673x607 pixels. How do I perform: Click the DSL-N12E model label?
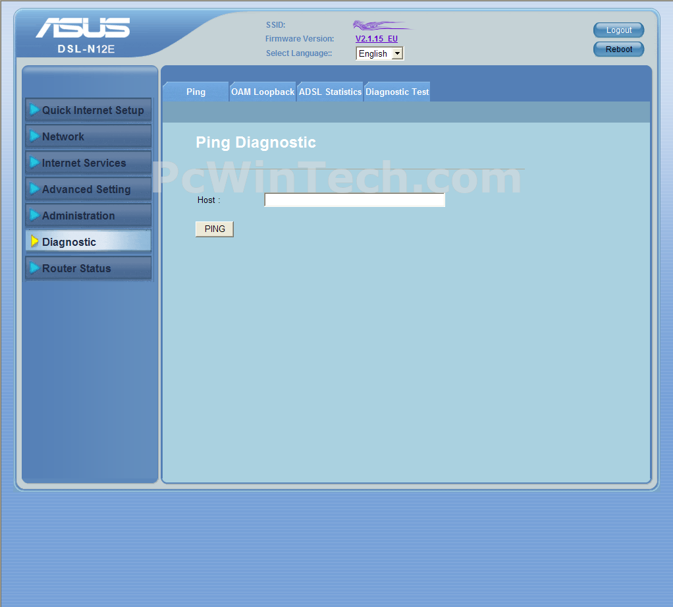(86, 49)
